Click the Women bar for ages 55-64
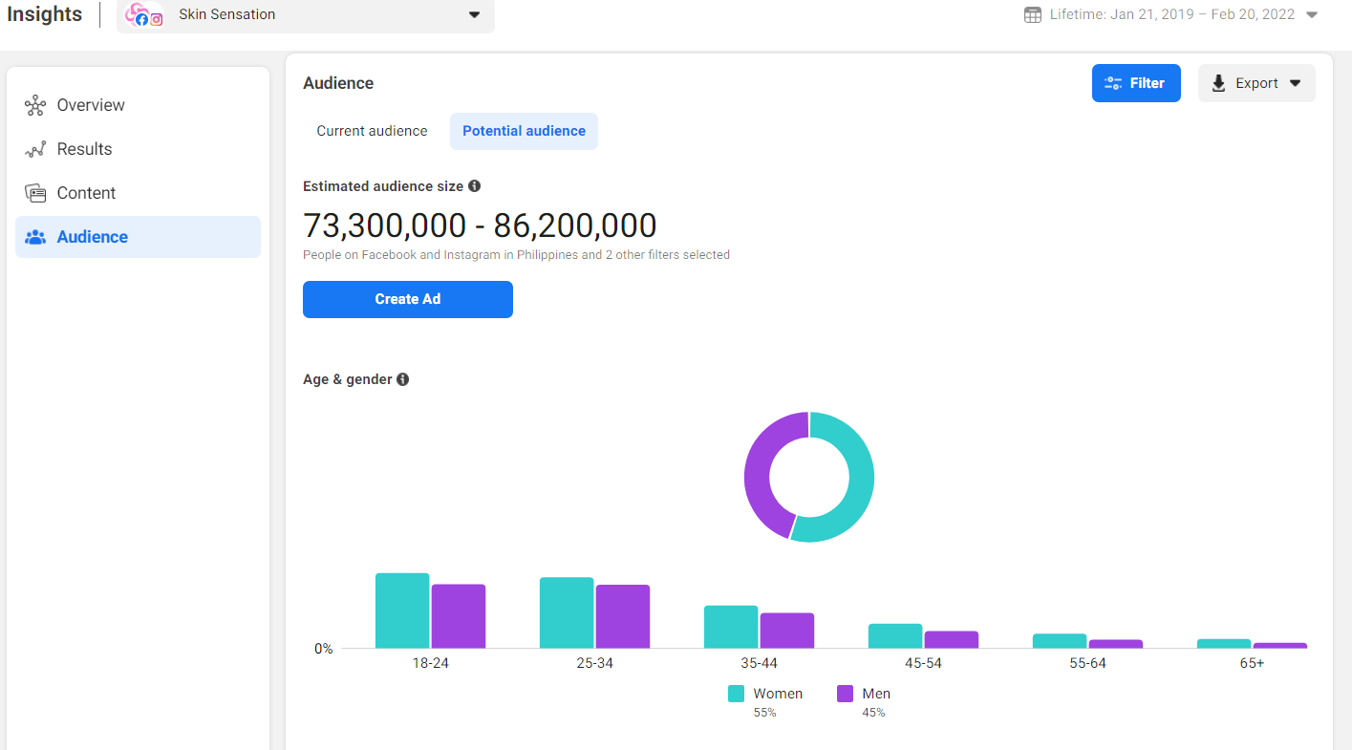This screenshot has height=750, width=1352. click(1060, 641)
